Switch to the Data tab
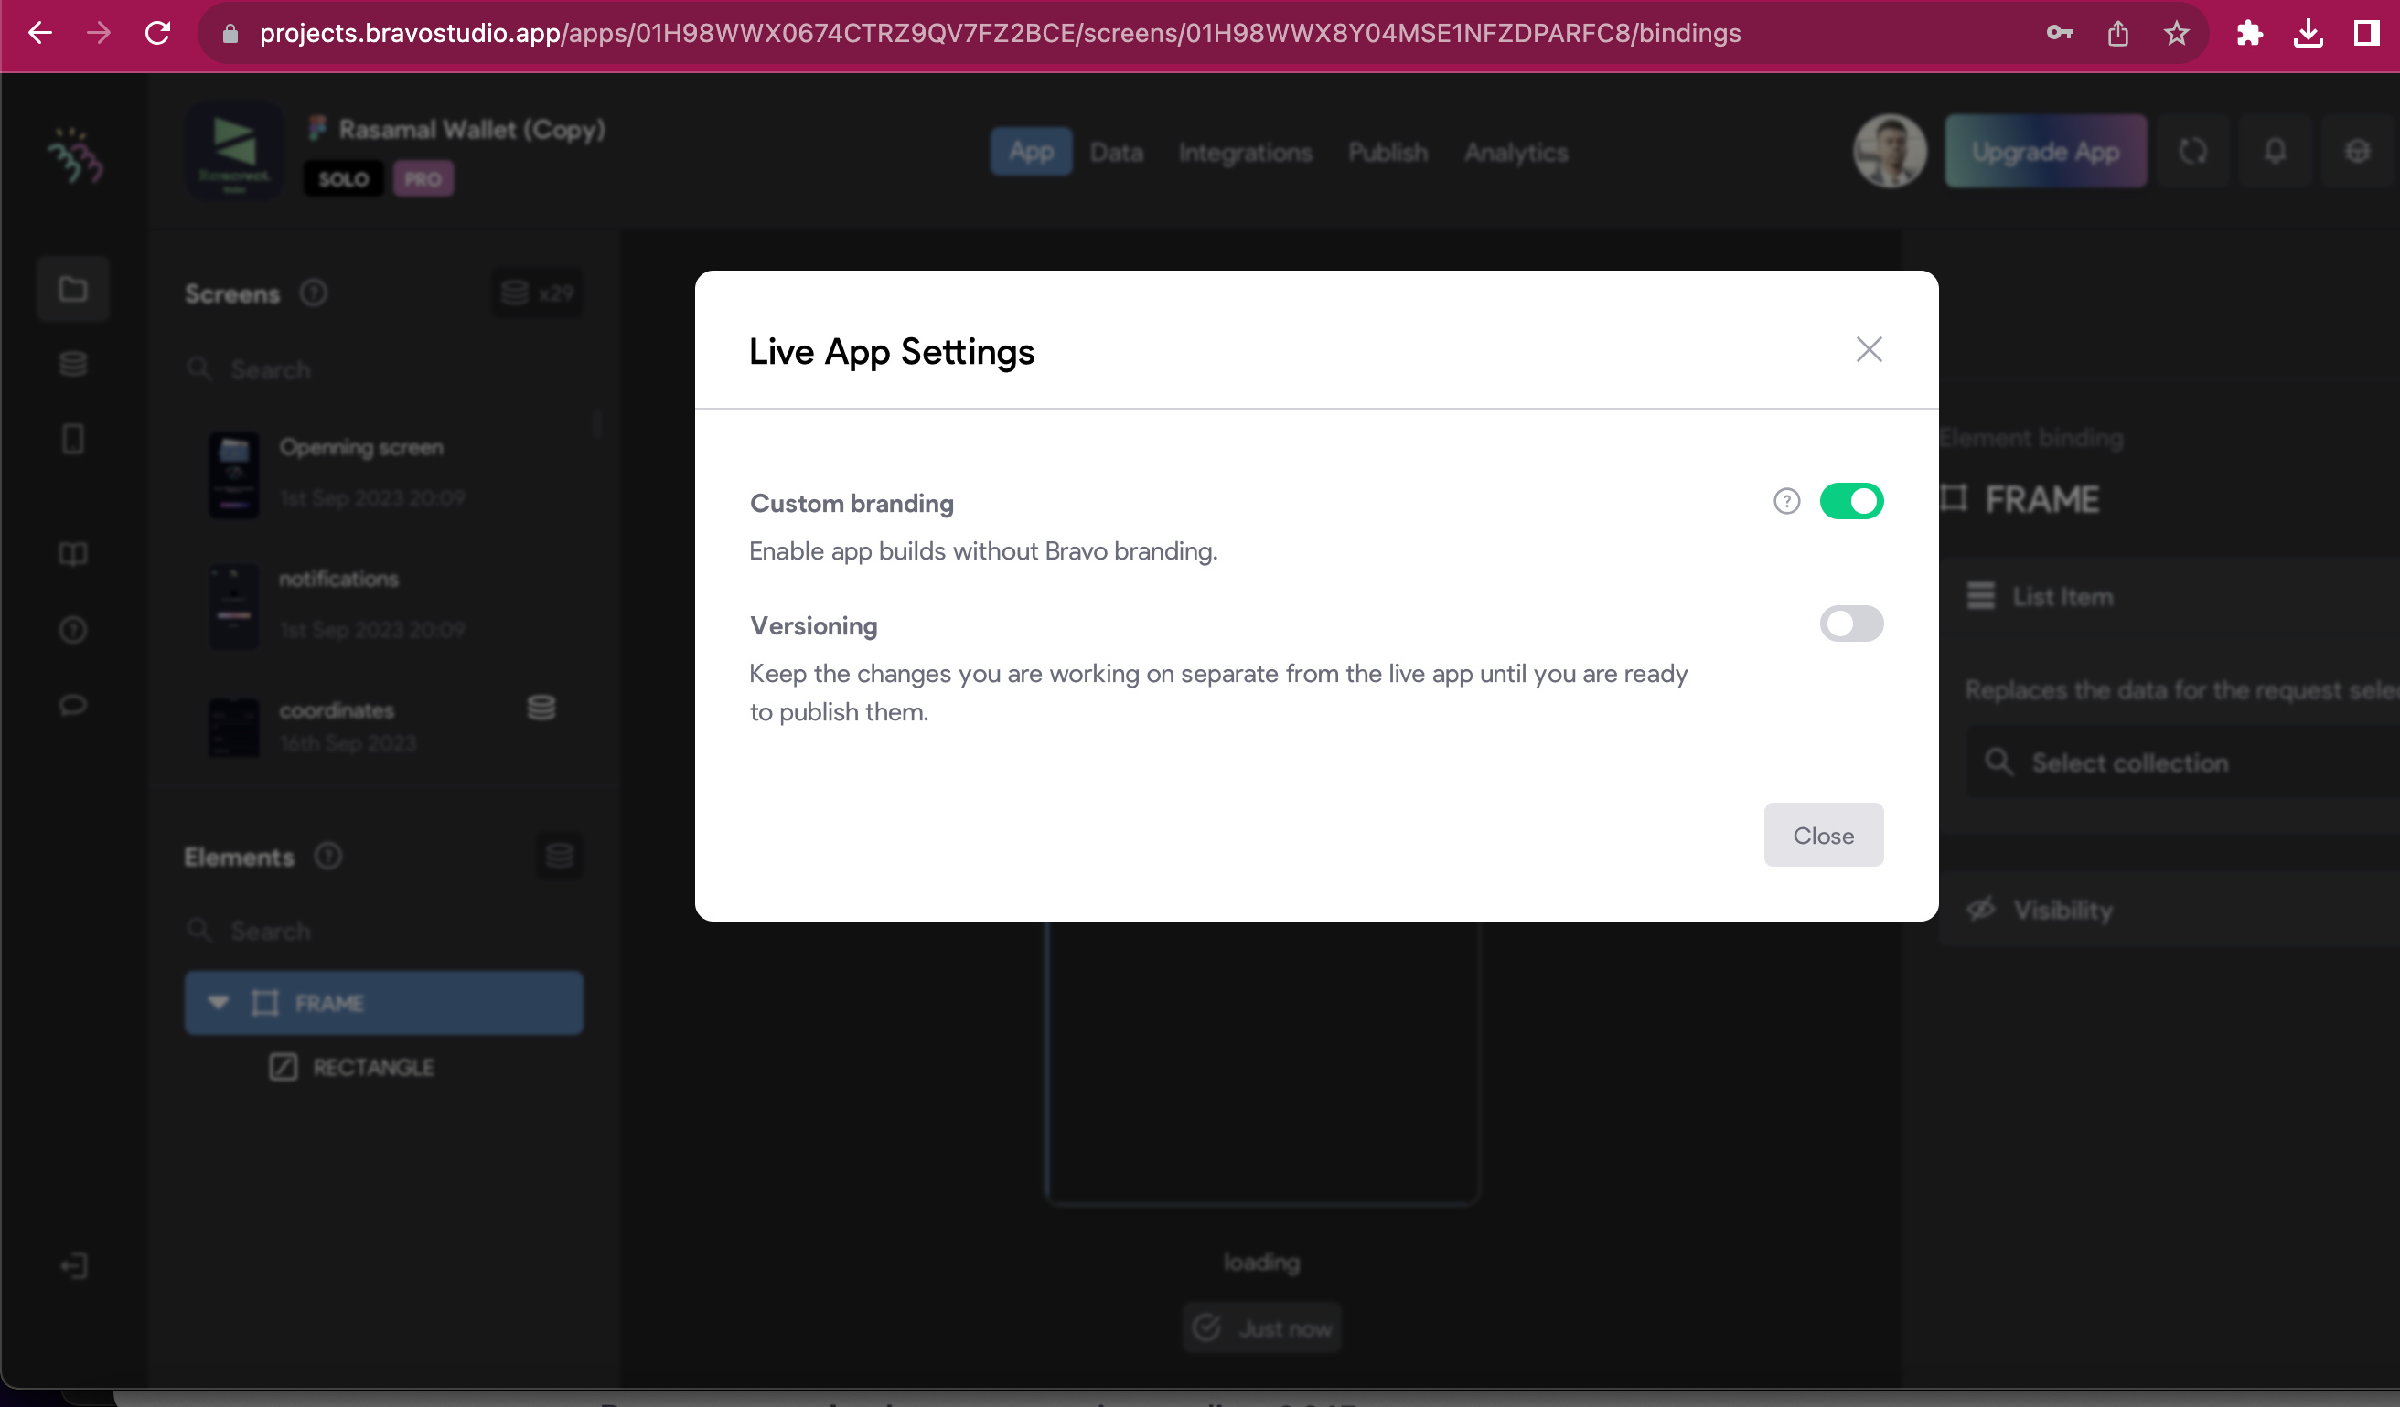This screenshot has width=2400, height=1407. (1116, 153)
